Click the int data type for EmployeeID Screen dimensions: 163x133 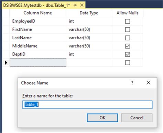[x=89, y=21]
